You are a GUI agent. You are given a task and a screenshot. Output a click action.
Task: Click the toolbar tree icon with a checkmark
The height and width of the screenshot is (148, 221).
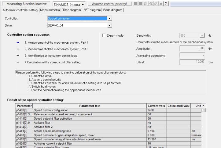[x=151, y=4]
